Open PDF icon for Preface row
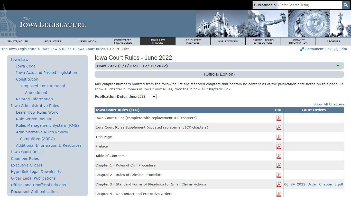 click(279, 146)
